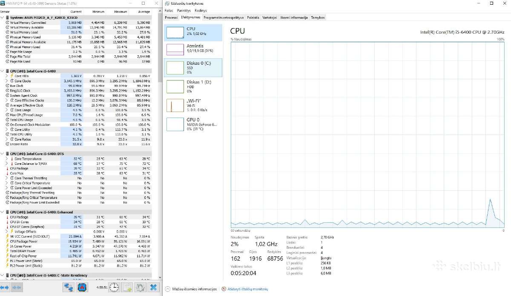
Task: Open the Rodinys menu
Action: (201, 10)
